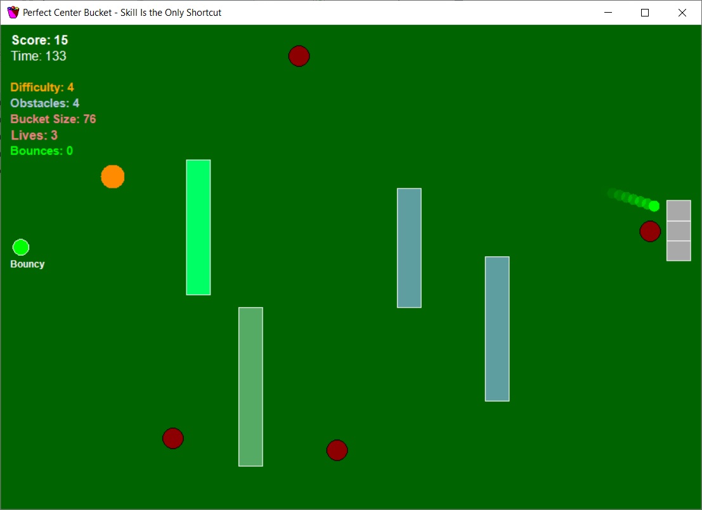Click the orange ball

[x=113, y=176]
